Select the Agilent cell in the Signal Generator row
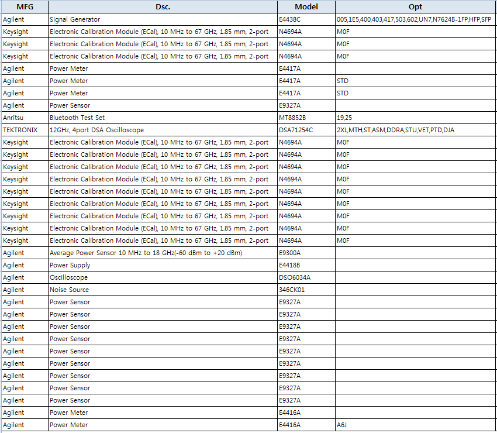 click(x=25, y=19)
